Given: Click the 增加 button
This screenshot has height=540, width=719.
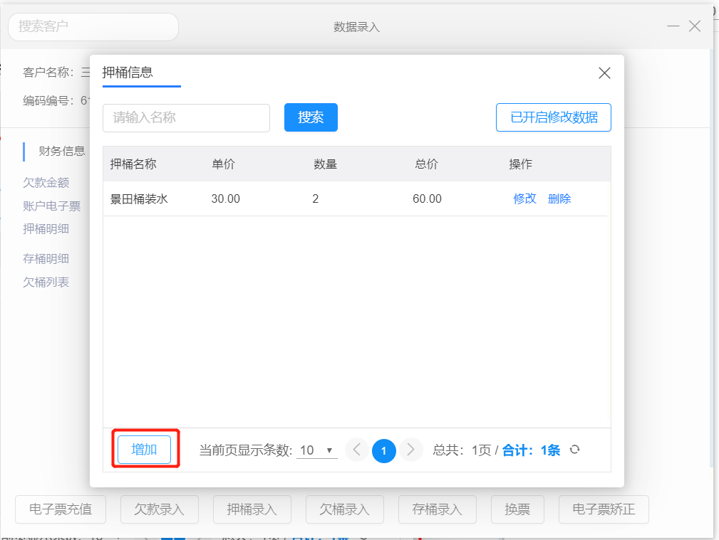Looking at the screenshot, I should click(x=144, y=450).
